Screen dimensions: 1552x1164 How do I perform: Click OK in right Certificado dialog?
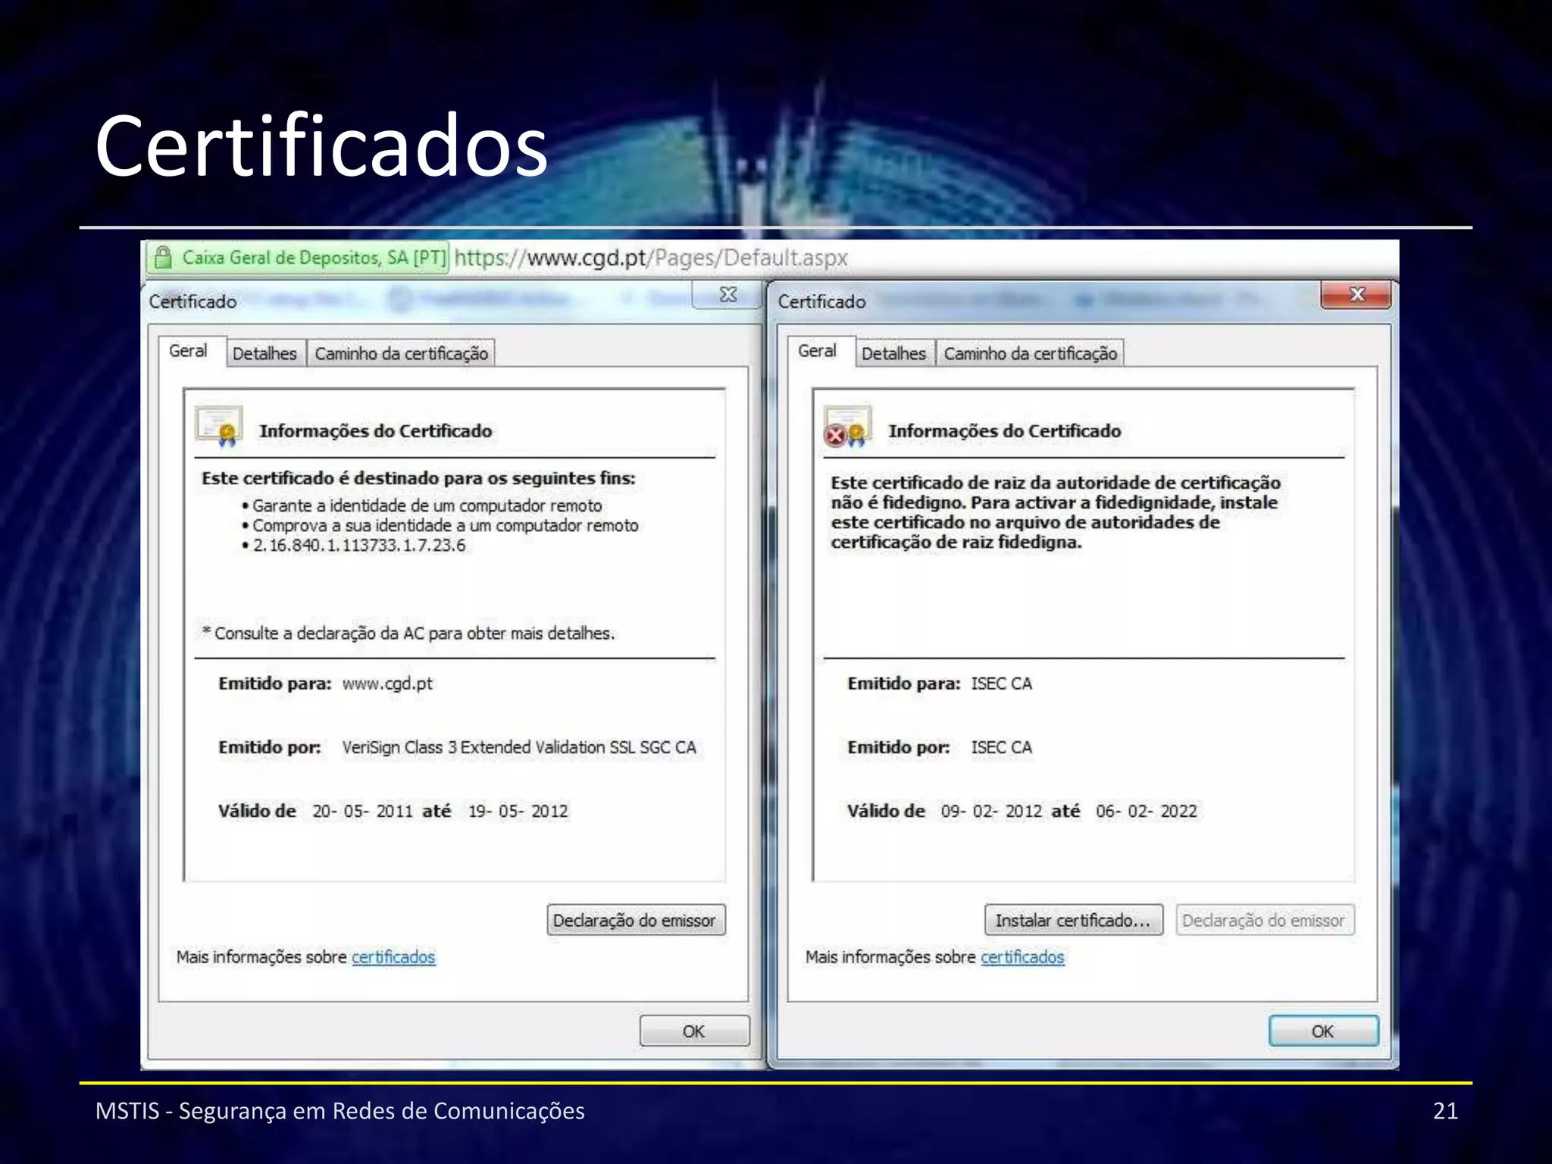coord(1323,1031)
